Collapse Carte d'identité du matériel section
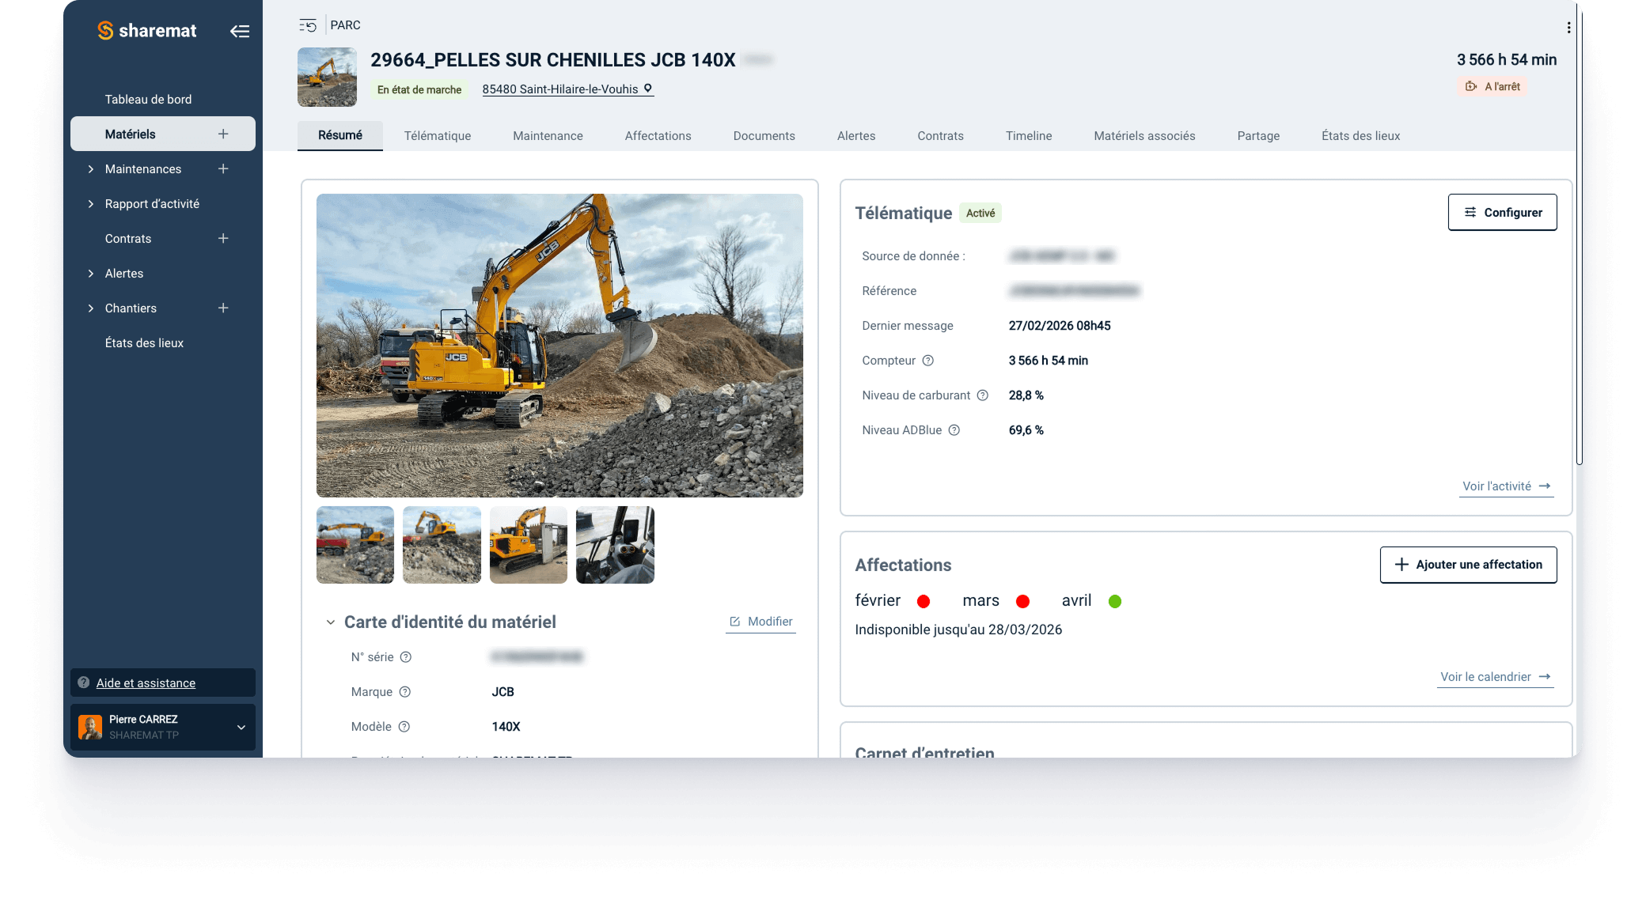This screenshot has width=1646, height=900. point(331,622)
